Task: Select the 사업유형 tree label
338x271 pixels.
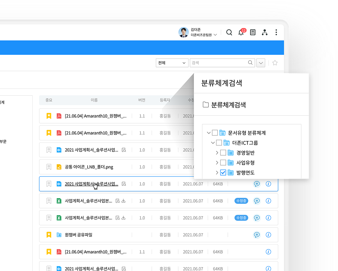Action: [246, 163]
